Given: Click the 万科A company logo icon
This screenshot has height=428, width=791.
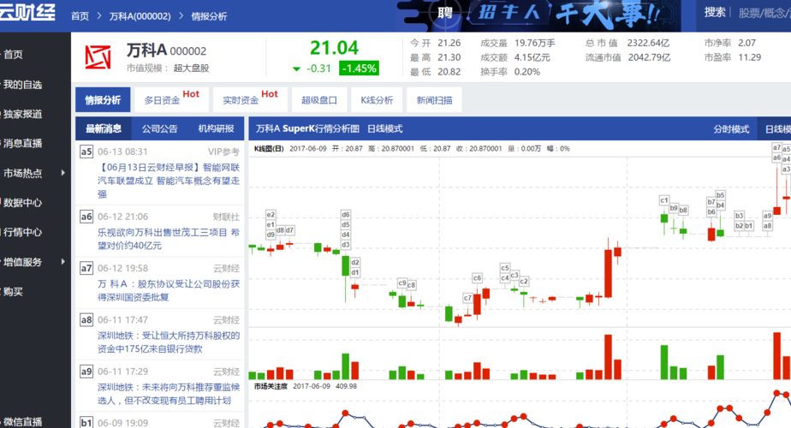Looking at the screenshot, I should (x=98, y=57).
